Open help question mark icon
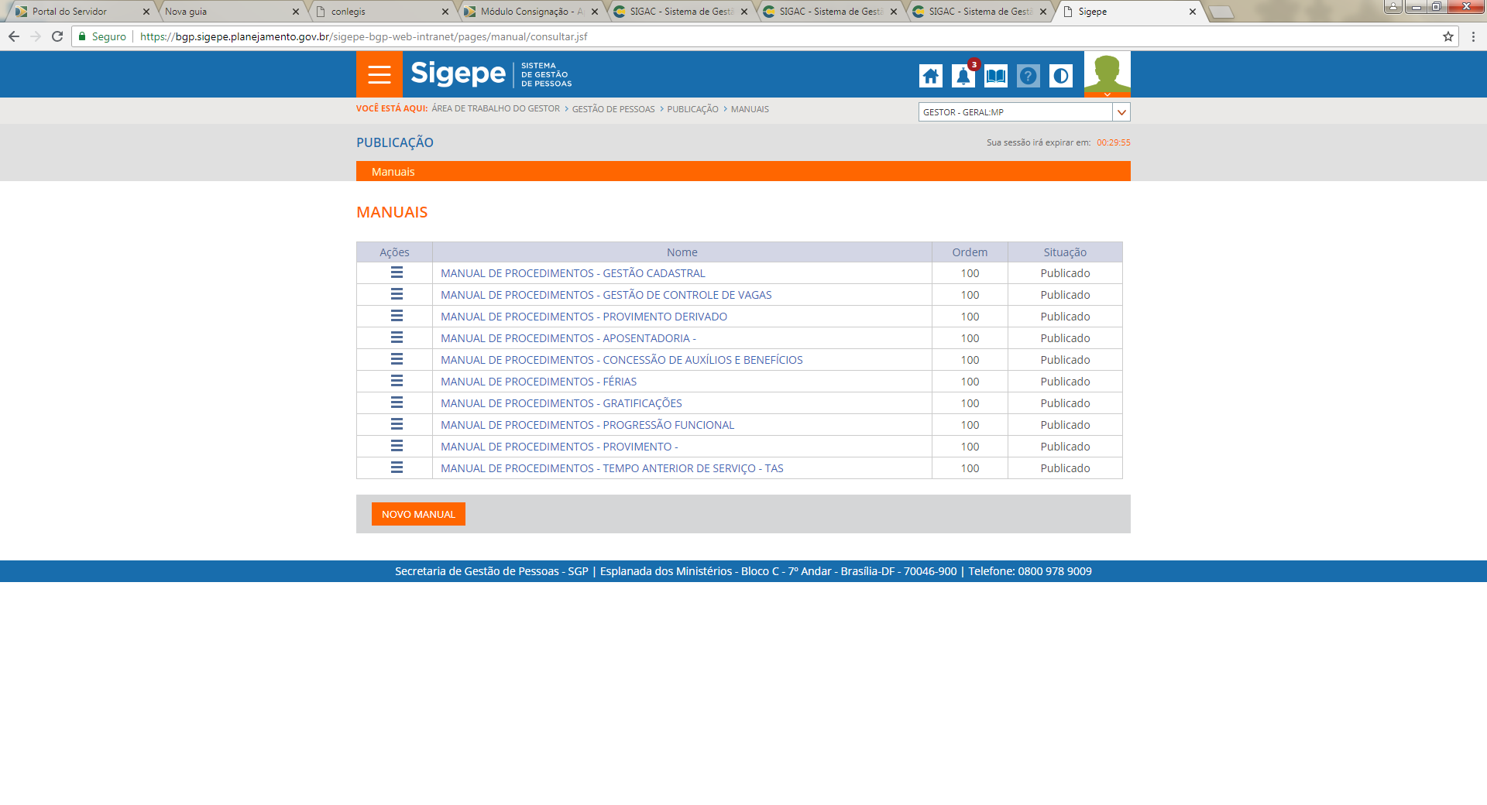 pos(1029,76)
